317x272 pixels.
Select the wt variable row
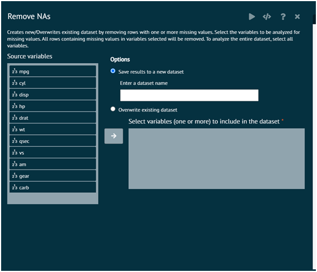(x=53, y=129)
